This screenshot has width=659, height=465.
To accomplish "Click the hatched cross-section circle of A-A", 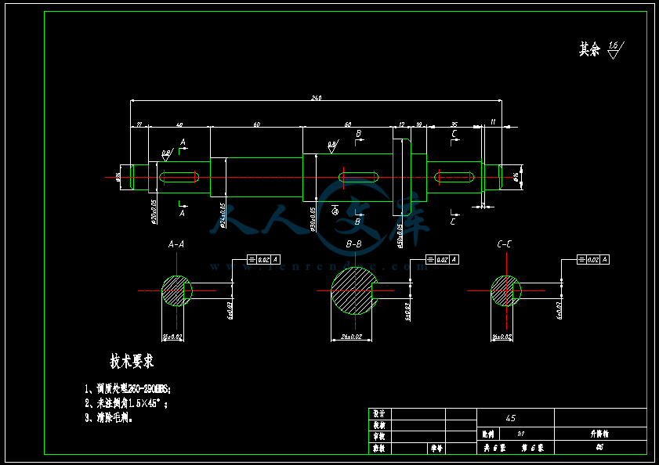I will click(177, 290).
